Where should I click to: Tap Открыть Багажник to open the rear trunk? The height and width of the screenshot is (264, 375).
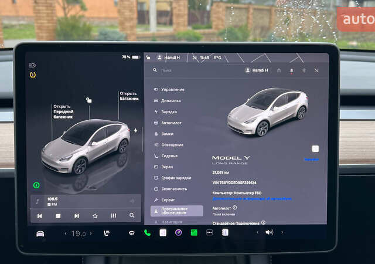coord(129,96)
